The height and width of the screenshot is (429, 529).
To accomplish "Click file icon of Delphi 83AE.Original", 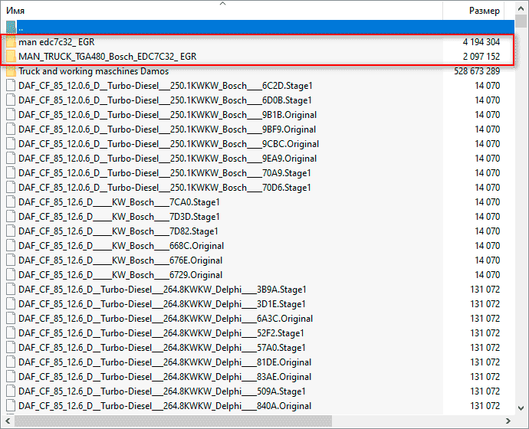I will coord(11,377).
